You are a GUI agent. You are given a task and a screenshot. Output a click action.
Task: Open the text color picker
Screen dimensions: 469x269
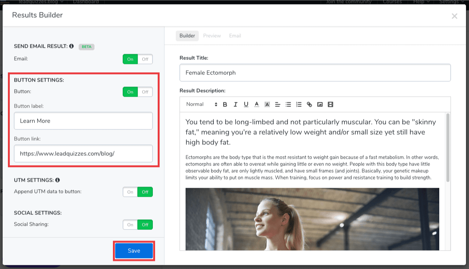pyautogui.click(x=257, y=105)
